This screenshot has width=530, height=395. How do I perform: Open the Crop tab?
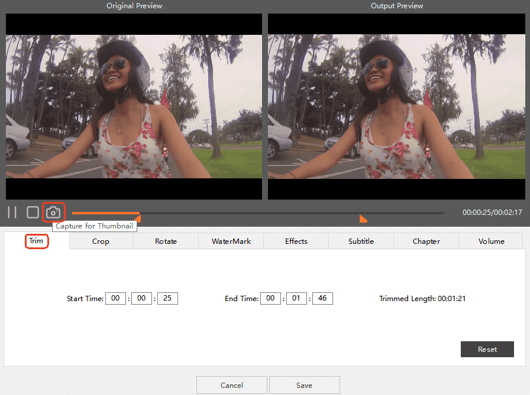click(101, 241)
